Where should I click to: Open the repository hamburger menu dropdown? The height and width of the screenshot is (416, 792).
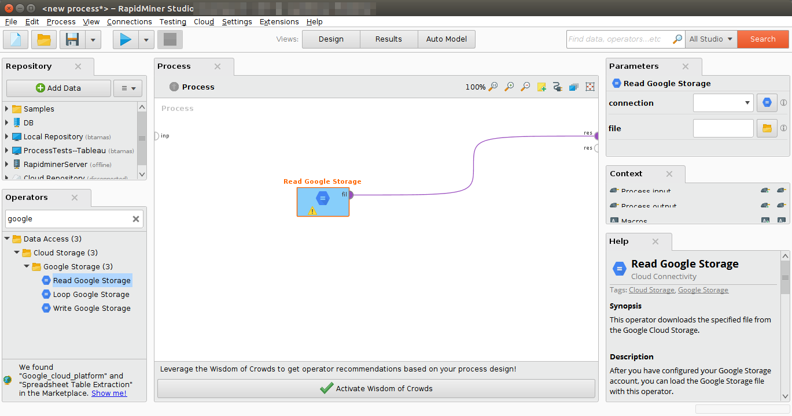(x=128, y=88)
